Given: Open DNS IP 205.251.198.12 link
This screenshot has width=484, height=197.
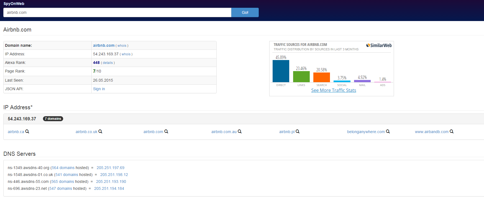Looking at the screenshot, I should [114, 175].
